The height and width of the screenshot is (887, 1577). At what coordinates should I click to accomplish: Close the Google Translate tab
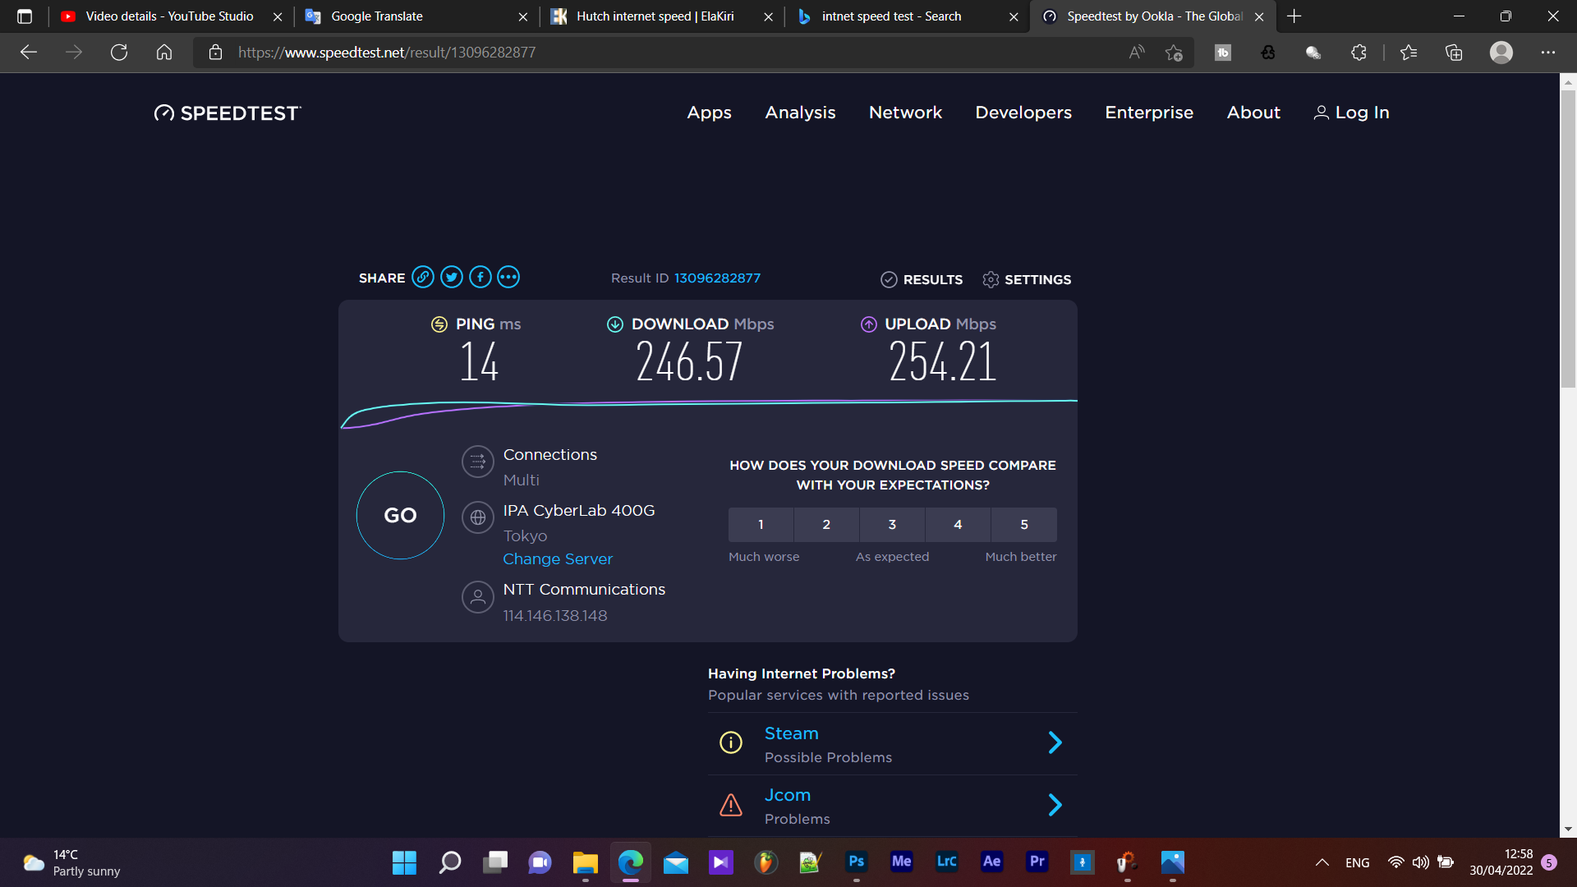(x=523, y=16)
